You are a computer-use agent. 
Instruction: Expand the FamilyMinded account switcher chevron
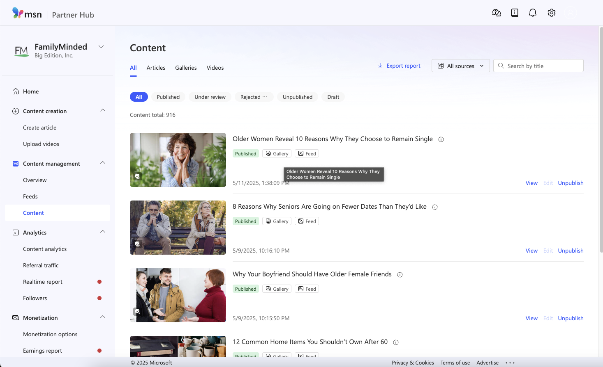[101, 47]
